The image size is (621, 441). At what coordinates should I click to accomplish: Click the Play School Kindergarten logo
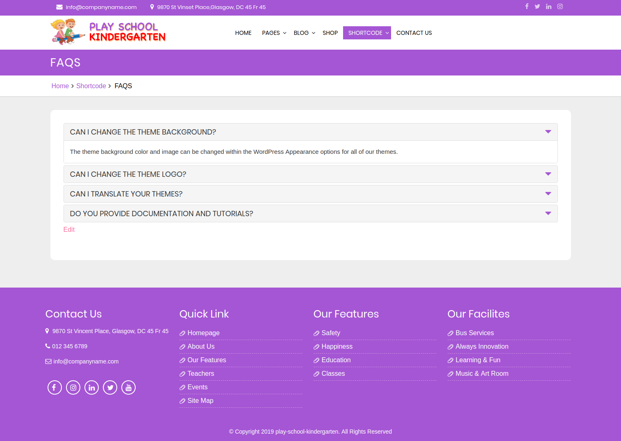(x=108, y=32)
